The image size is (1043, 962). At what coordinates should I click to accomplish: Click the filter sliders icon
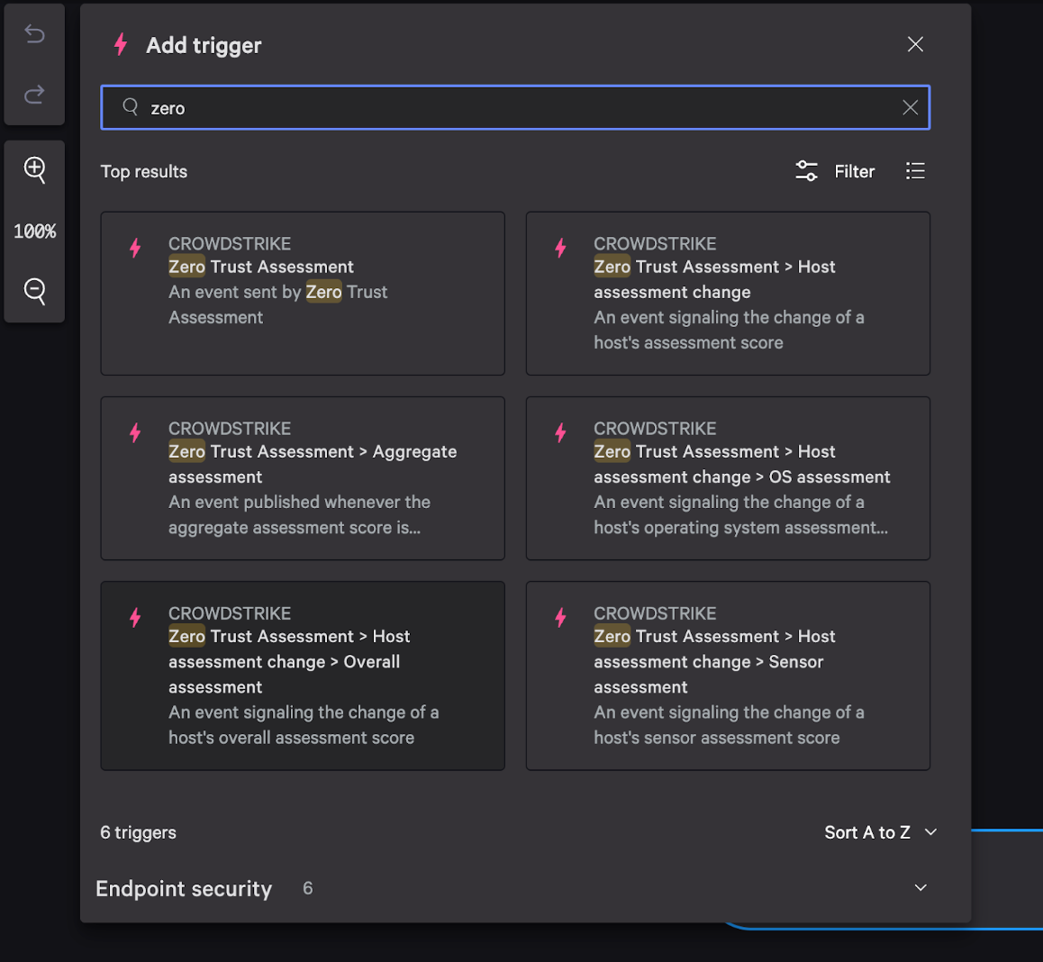pos(806,171)
